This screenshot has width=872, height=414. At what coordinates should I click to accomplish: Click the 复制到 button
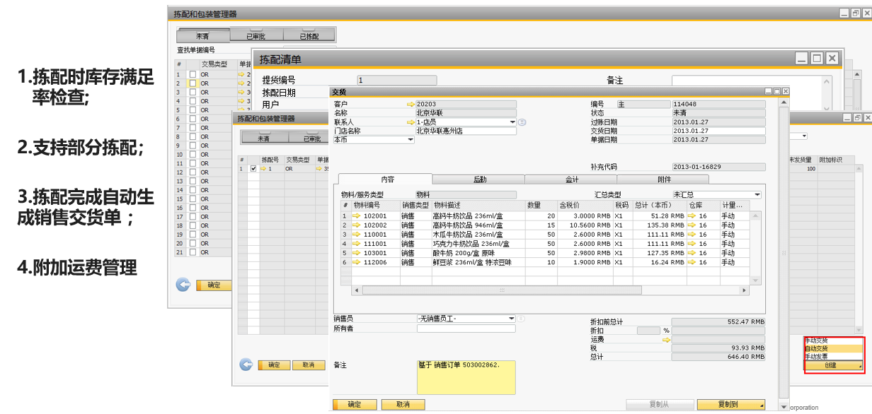point(731,404)
